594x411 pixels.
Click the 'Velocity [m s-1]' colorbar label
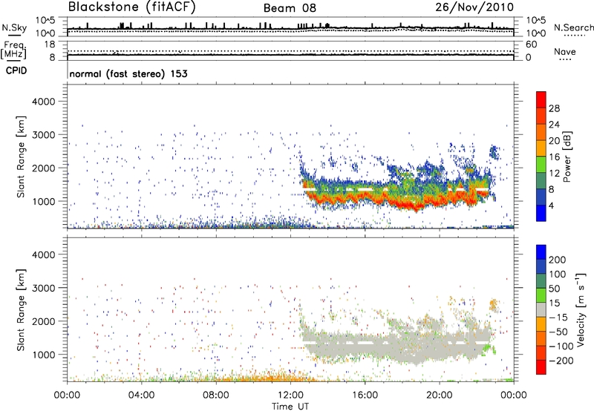pos(581,309)
